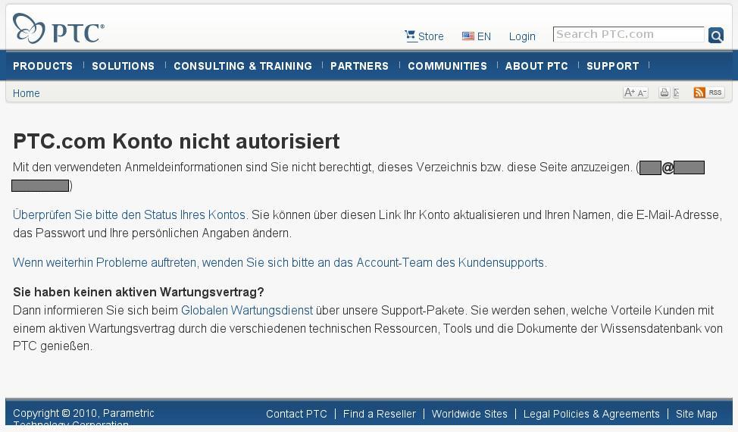Click the EN language selector
This screenshot has height=432, width=738.
[484, 36]
